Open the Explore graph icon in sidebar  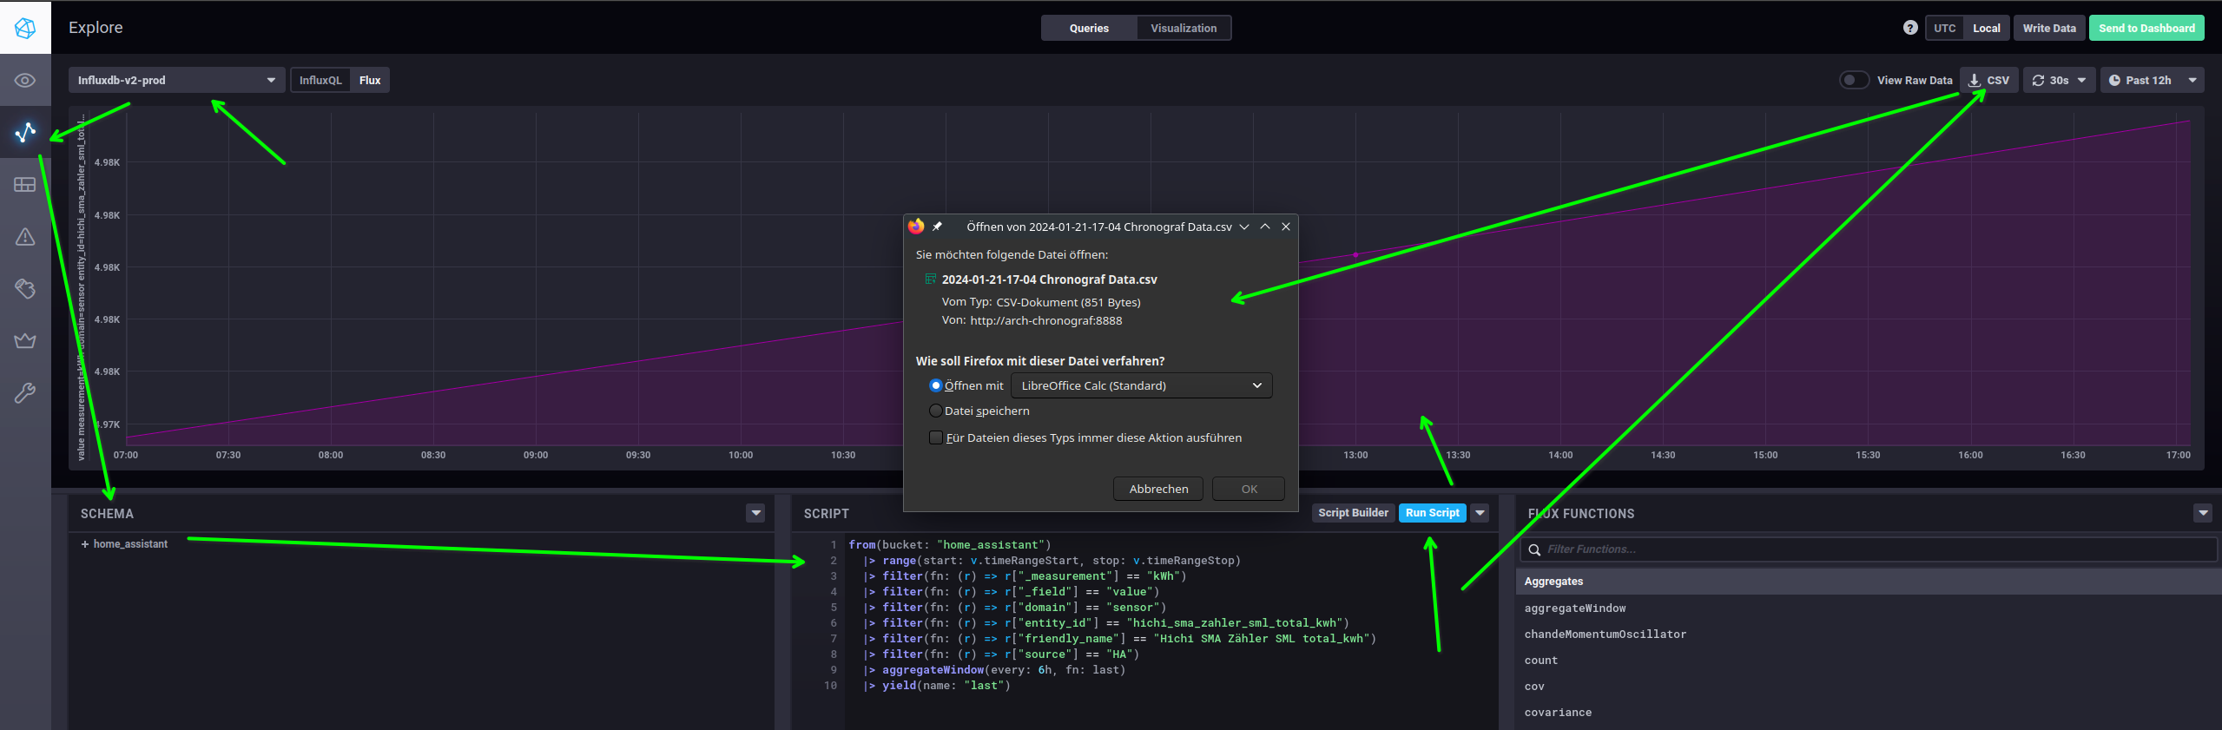25,132
